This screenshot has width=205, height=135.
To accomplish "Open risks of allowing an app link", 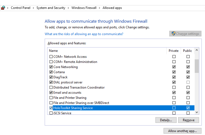I will (x=84, y=34).
